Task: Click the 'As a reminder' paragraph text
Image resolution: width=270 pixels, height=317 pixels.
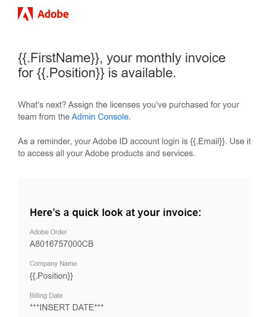Action: pos(134,147)
